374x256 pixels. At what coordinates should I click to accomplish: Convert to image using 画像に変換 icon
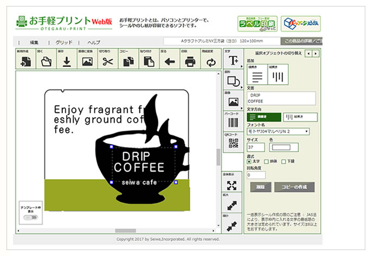click(87, 59)
